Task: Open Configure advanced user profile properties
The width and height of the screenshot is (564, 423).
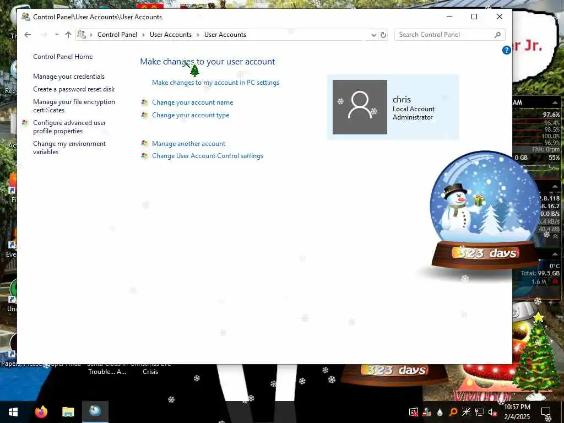Action: click(69, 127)
